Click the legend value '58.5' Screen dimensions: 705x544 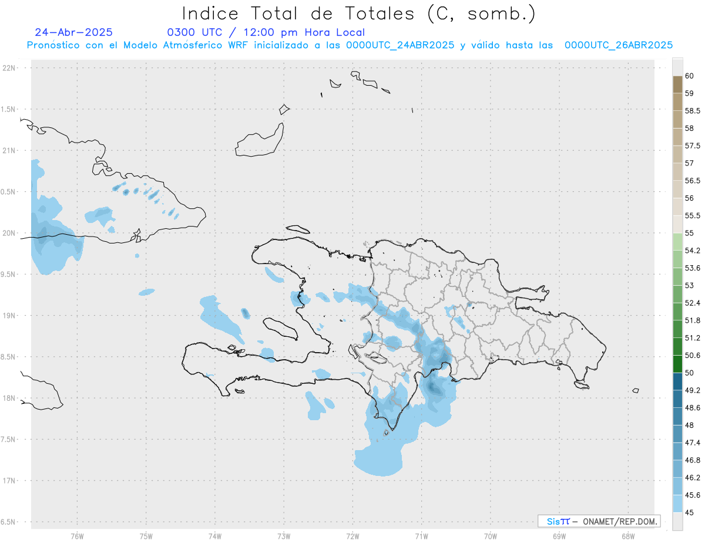tap(692, 110)
